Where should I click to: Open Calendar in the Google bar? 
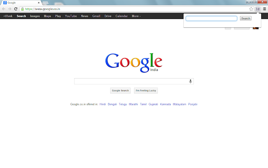coord(121,16)
